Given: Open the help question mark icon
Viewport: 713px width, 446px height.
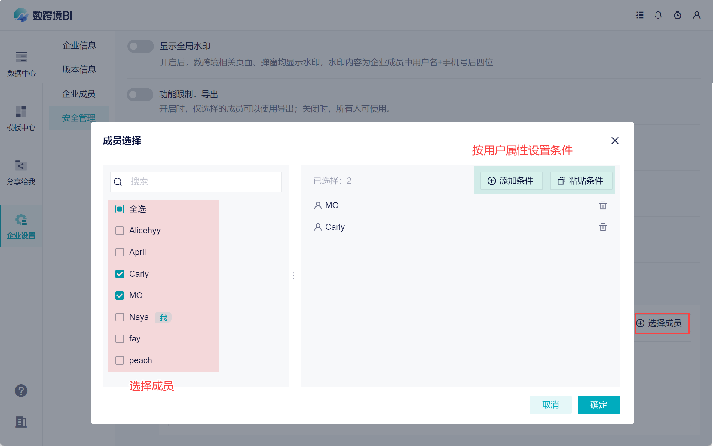Looking at the screenshot, I should 21,391.
